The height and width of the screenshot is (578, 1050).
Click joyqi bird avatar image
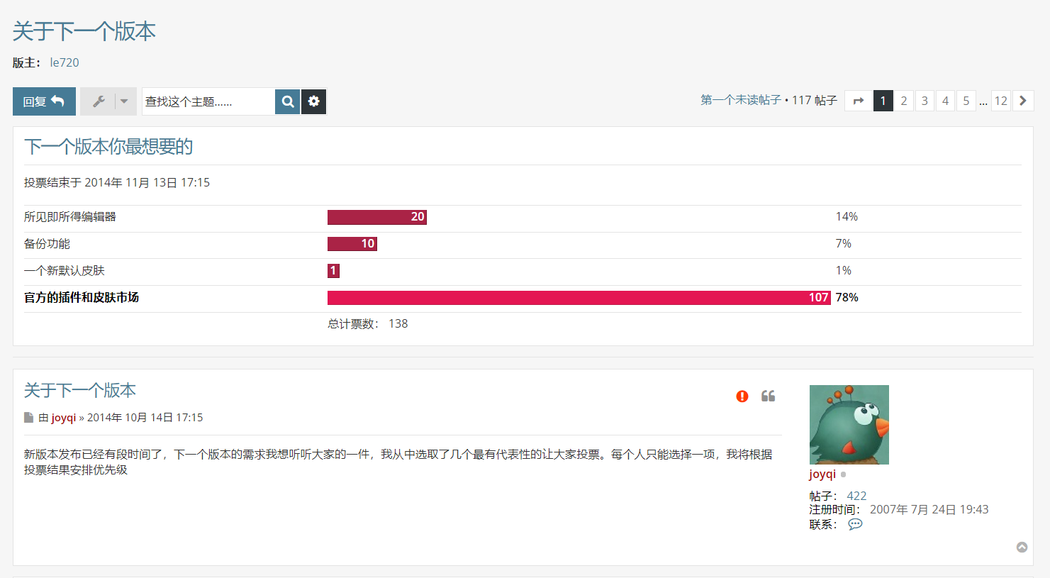(849, 425)
